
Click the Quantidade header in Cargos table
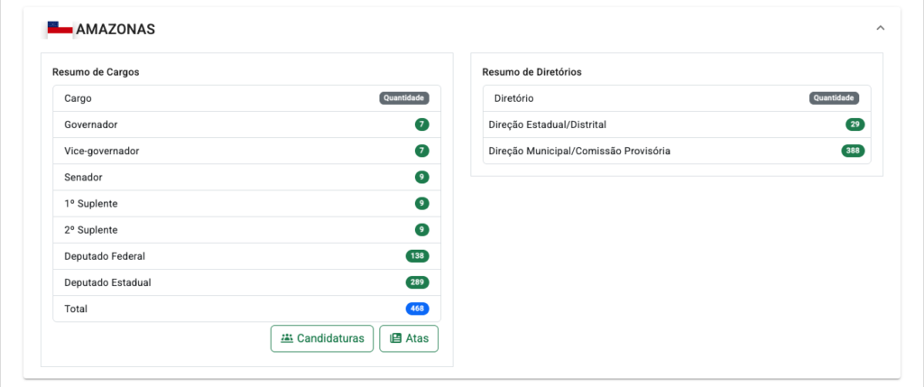(404, 98)
